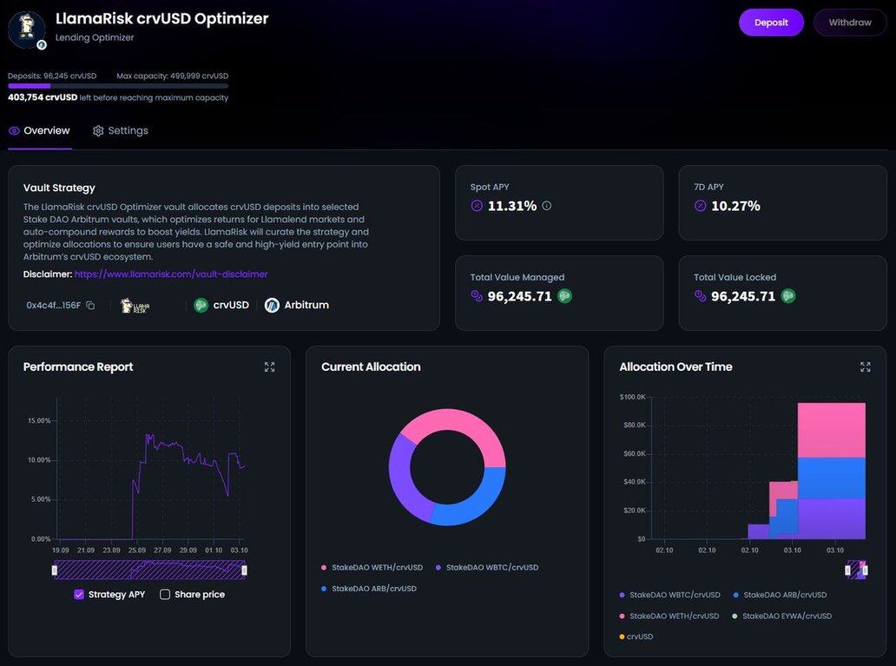Toggle StakeDAO WETH/crvUSD legend in Current Allocation
The width and height of the screenshot is (896, 666).
tap(372, 568)
